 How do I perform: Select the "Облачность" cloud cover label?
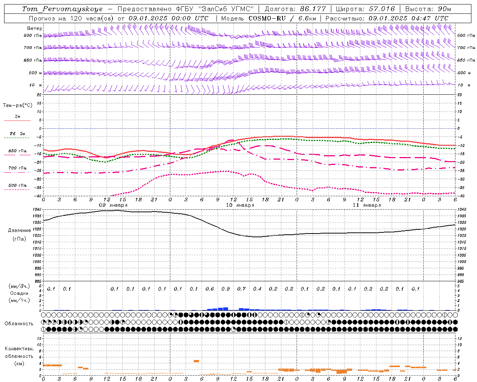[19, 323]
